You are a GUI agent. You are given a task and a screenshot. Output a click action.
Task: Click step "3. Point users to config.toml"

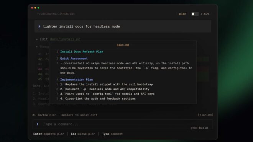pos(107,94)
